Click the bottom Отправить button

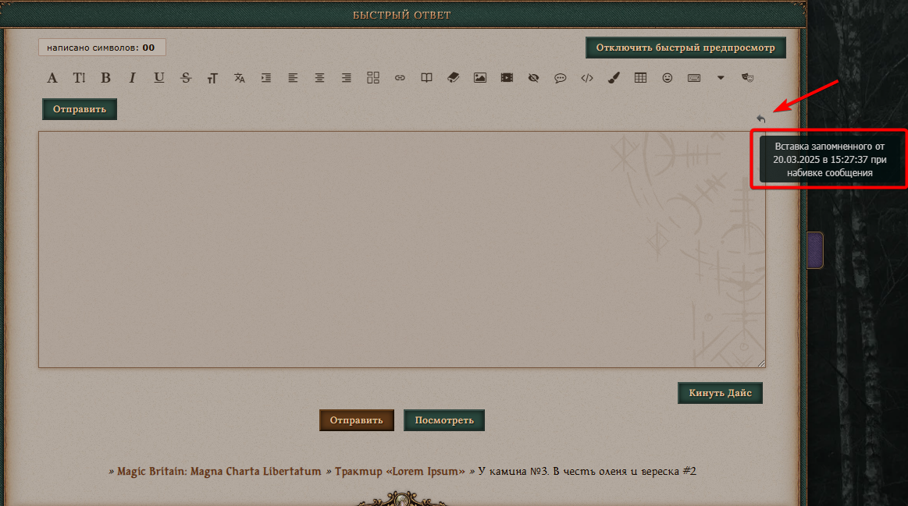click(x=357, y=420)
